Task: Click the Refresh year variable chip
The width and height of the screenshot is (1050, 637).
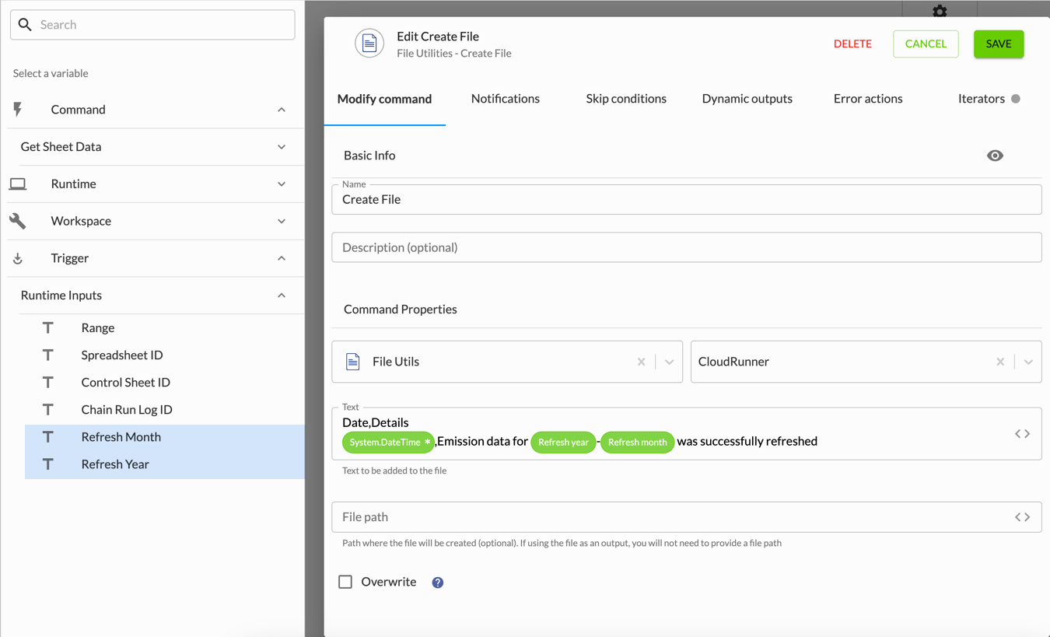Action: coord(563,442)
